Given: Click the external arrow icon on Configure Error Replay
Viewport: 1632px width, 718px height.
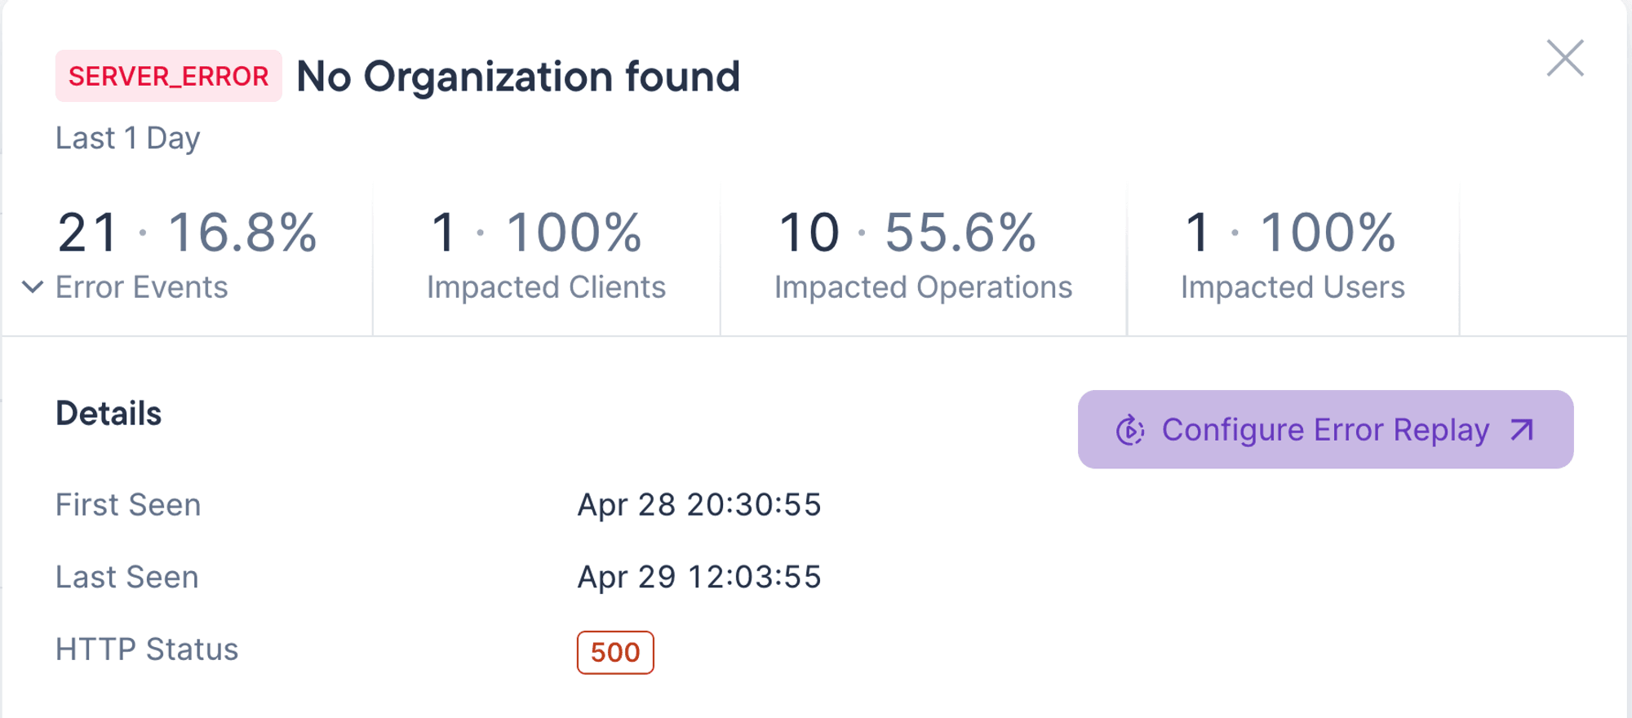Looking at the screenshot, I should coord(1522,430).
